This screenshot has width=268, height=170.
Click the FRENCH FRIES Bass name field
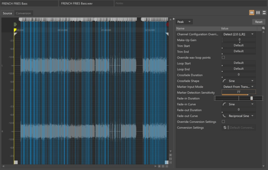(29, 3)
